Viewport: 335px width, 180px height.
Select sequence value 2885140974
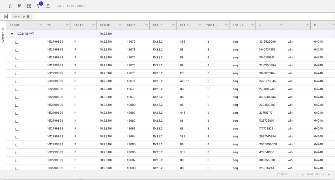point(267,136)
